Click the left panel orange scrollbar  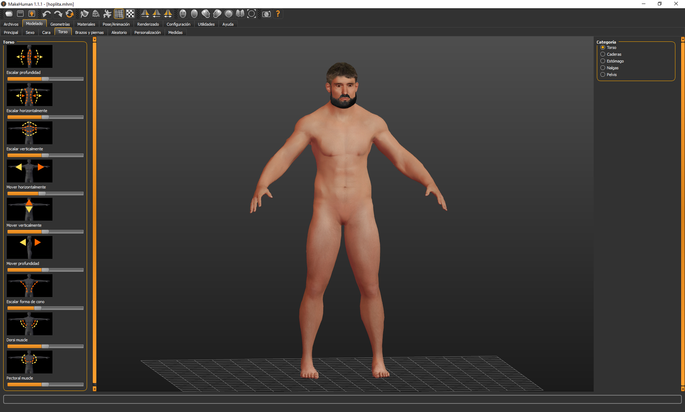[x=95, y=214]
